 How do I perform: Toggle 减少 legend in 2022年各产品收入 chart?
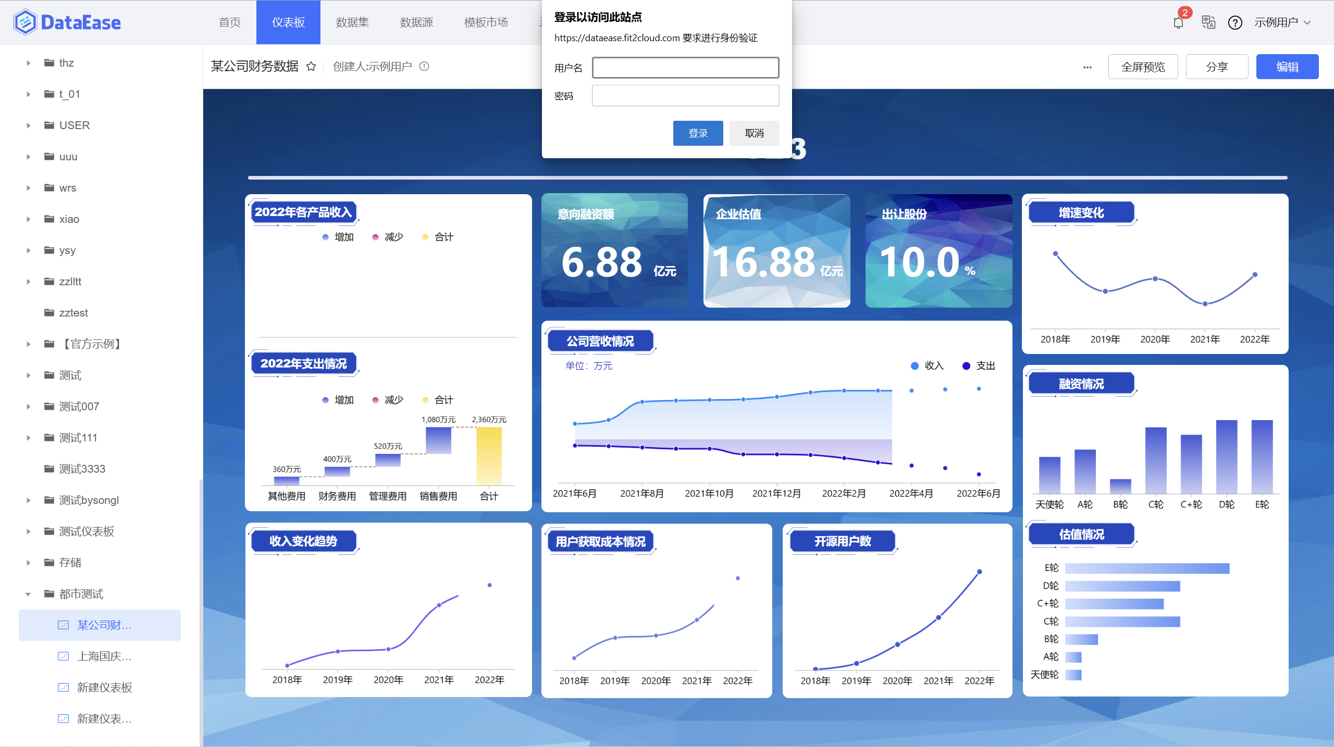[388, 237]
